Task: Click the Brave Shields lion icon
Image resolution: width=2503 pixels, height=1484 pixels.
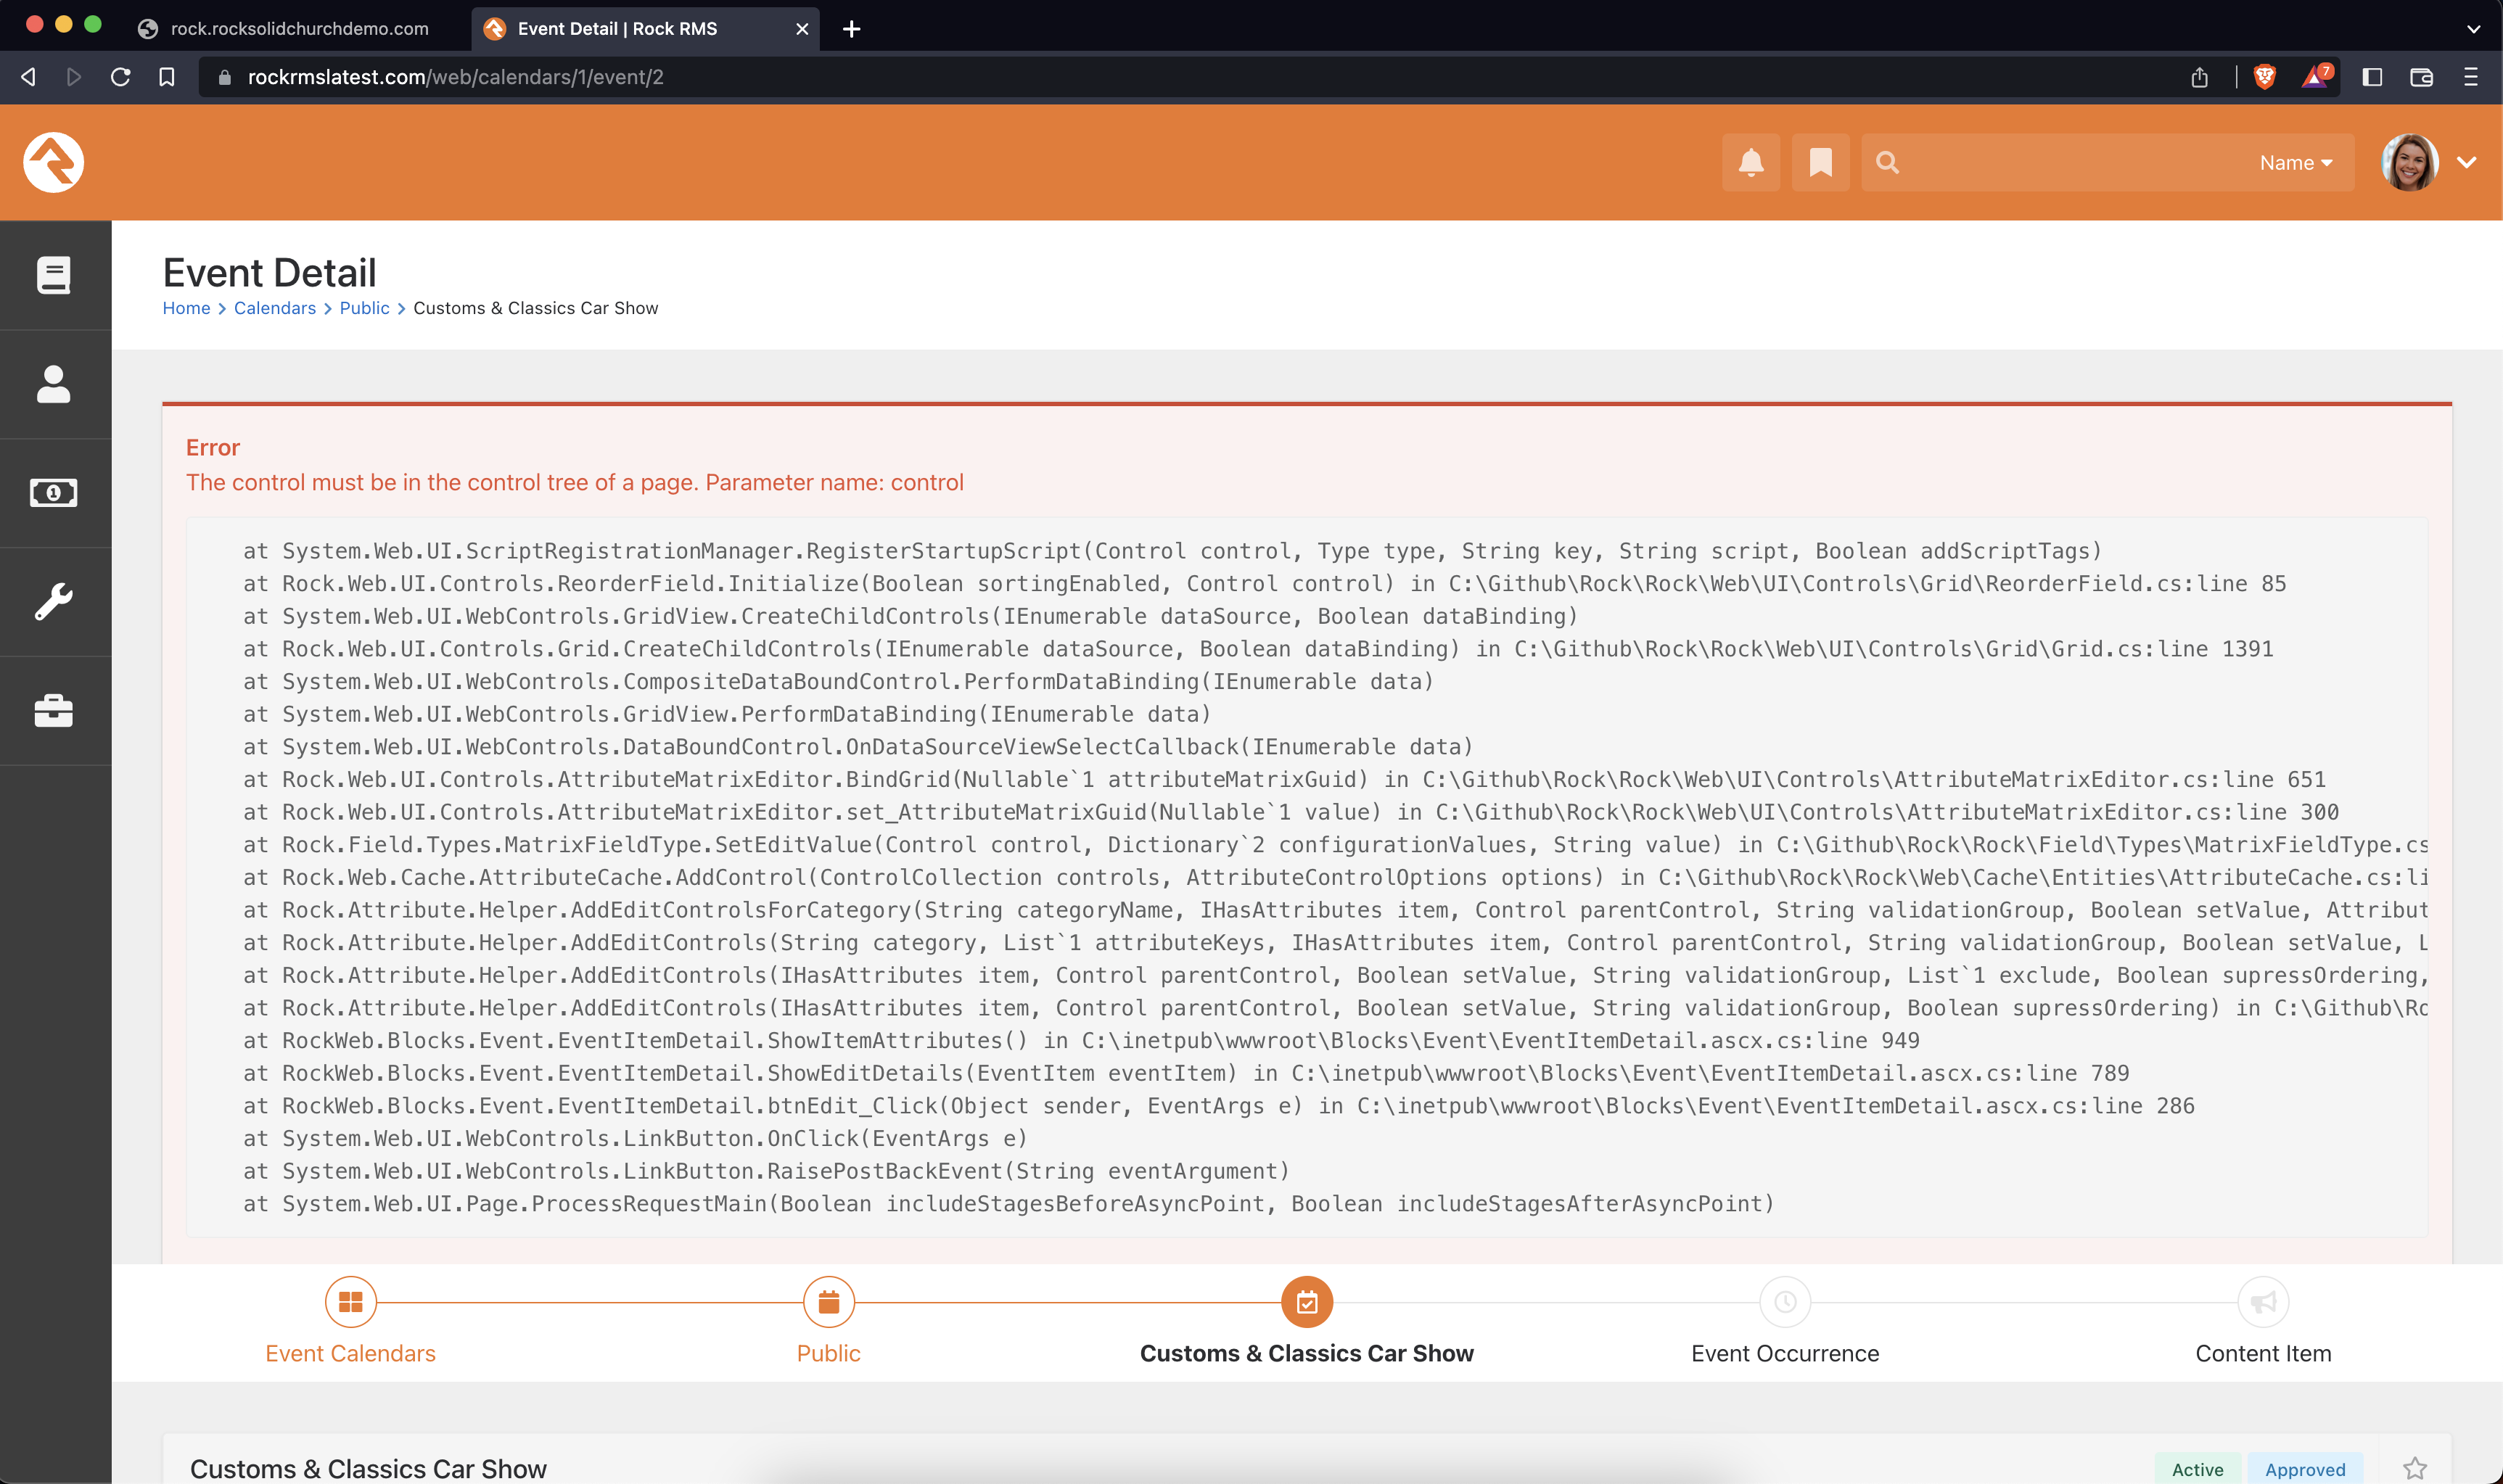Action: [2264, 77]
